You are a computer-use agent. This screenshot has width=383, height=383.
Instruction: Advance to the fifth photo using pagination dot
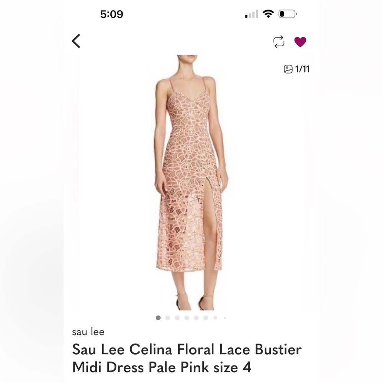pos(196,318)
